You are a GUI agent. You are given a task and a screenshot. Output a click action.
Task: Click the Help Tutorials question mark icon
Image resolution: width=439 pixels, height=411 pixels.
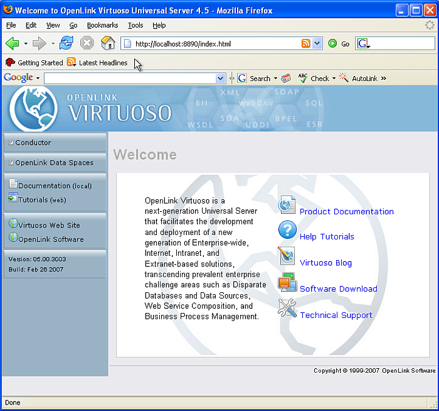287,230
